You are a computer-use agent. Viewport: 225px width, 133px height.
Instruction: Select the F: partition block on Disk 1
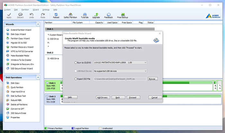[215, 86]
